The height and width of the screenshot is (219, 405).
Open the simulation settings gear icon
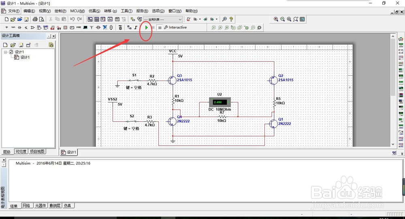(259, 28)
